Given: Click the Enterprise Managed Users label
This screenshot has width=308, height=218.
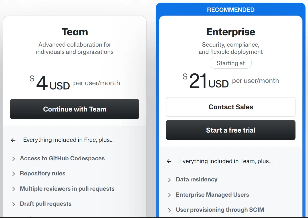Looking at the screenshot, I should (212, 195).
